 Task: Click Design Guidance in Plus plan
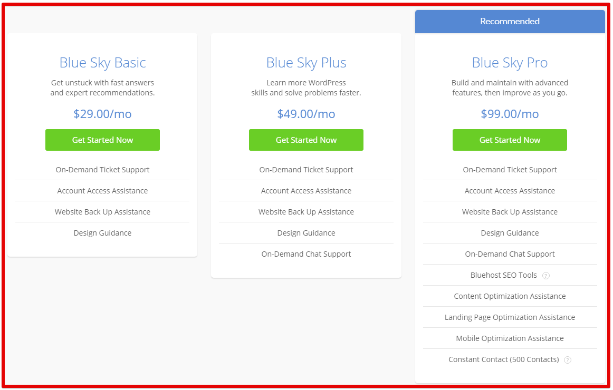(306, 233)
